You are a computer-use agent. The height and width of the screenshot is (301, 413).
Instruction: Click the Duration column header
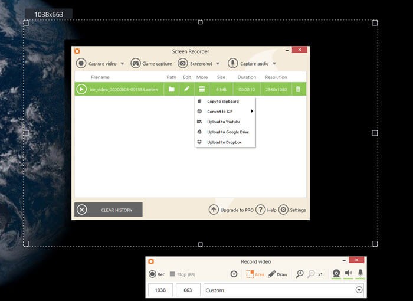[247, 77]
